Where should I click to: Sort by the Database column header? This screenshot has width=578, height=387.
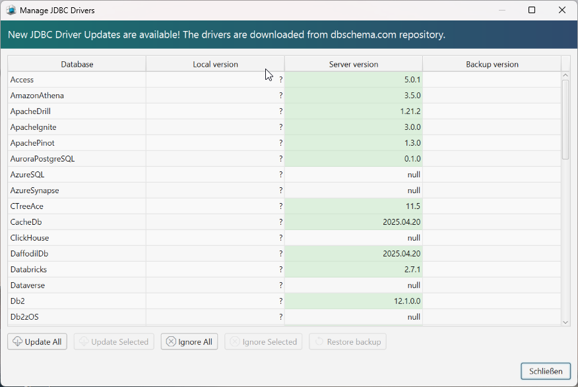click(x=77, y=64)
